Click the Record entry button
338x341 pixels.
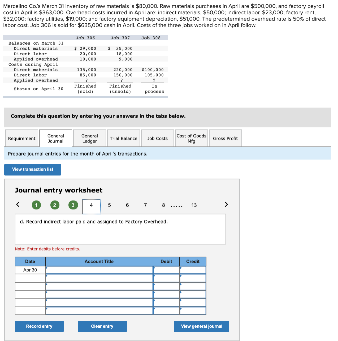coord(39,326)
